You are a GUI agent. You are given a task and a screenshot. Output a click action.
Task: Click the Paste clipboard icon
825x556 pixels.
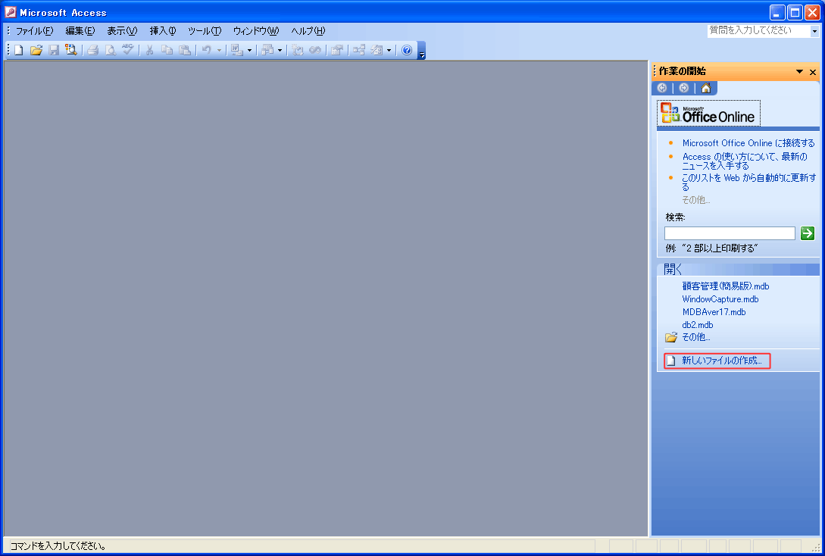pyautogui.click(x=185, y=50)
